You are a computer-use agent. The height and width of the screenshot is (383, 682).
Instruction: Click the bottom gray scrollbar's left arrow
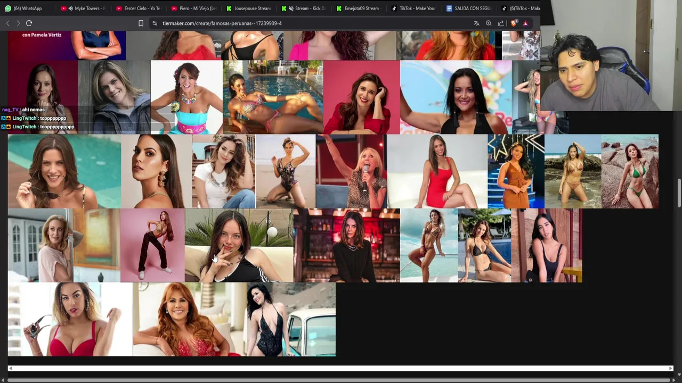pos(3,380)
